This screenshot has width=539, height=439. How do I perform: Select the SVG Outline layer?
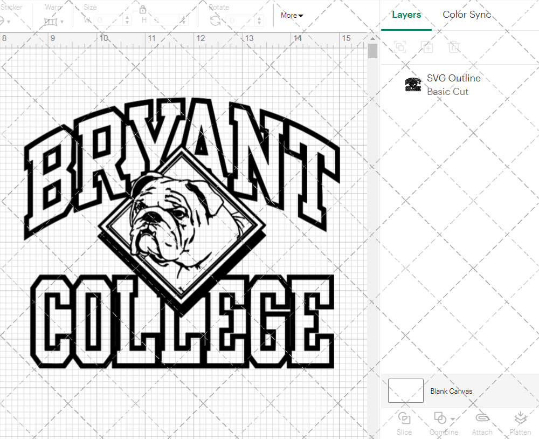click(453, 78)
